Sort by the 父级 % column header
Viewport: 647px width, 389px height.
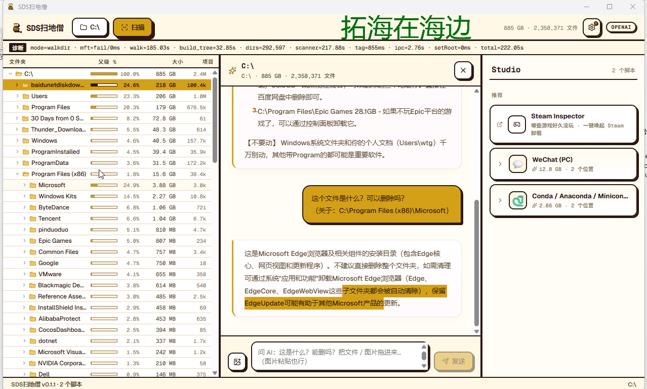107,62
